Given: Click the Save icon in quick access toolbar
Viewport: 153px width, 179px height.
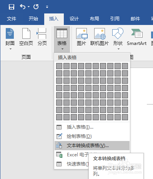Looking at the screenshot, I should click(12, 7).
